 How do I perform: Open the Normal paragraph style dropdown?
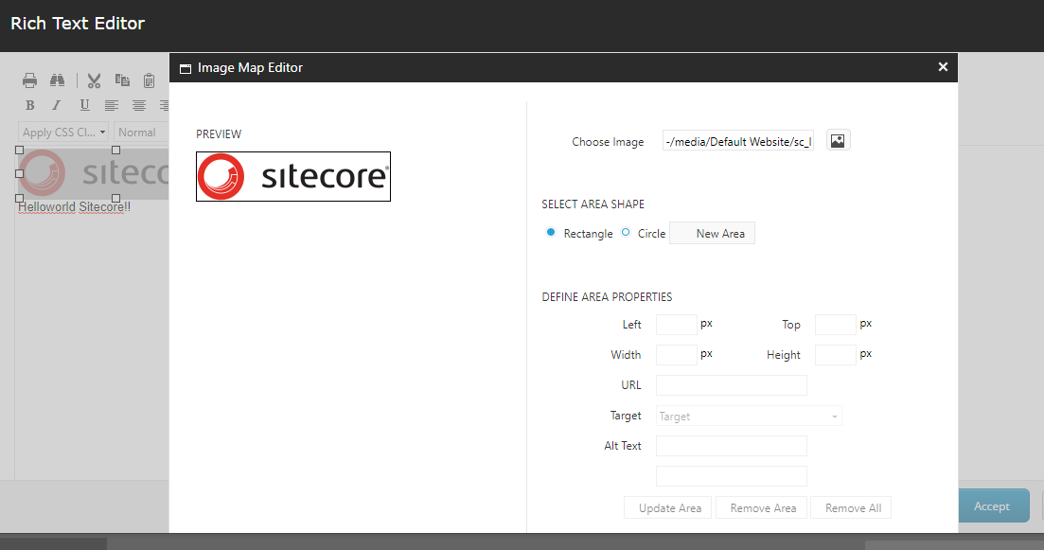[x=140, y=132]
